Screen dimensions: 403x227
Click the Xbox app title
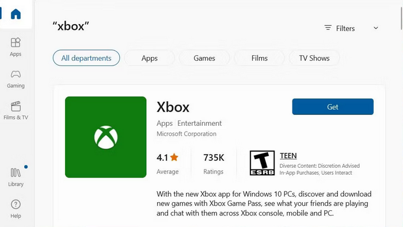pos(173,107)
